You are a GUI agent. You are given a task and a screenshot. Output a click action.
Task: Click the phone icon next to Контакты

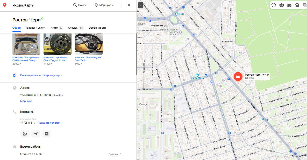pyautogui.click(x=15, y=112)
